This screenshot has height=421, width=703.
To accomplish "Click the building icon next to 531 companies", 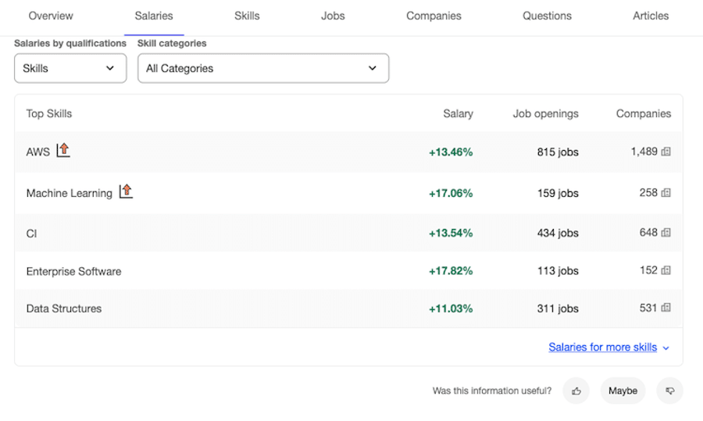I will point(666,308).
